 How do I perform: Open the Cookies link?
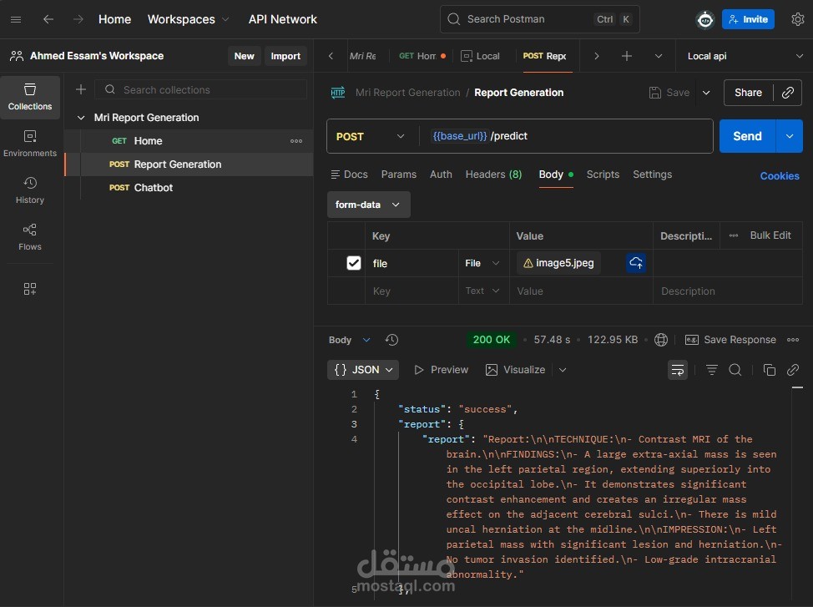(x=780, y=176)
